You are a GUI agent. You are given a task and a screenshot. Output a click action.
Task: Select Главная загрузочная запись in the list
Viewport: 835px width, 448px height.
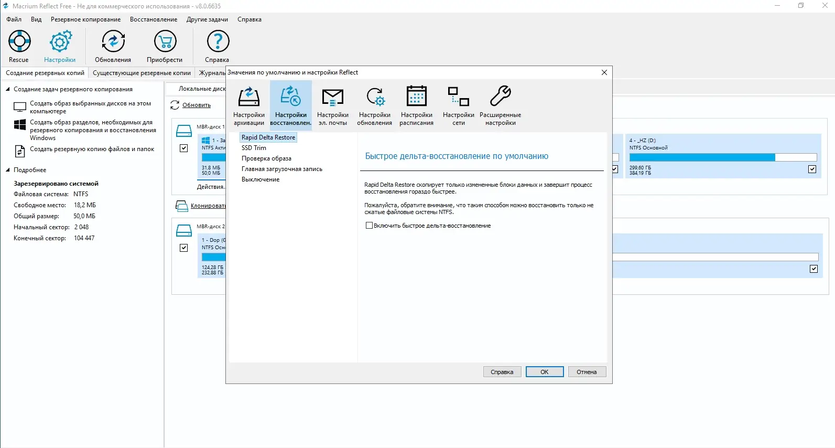pos(282,169)
